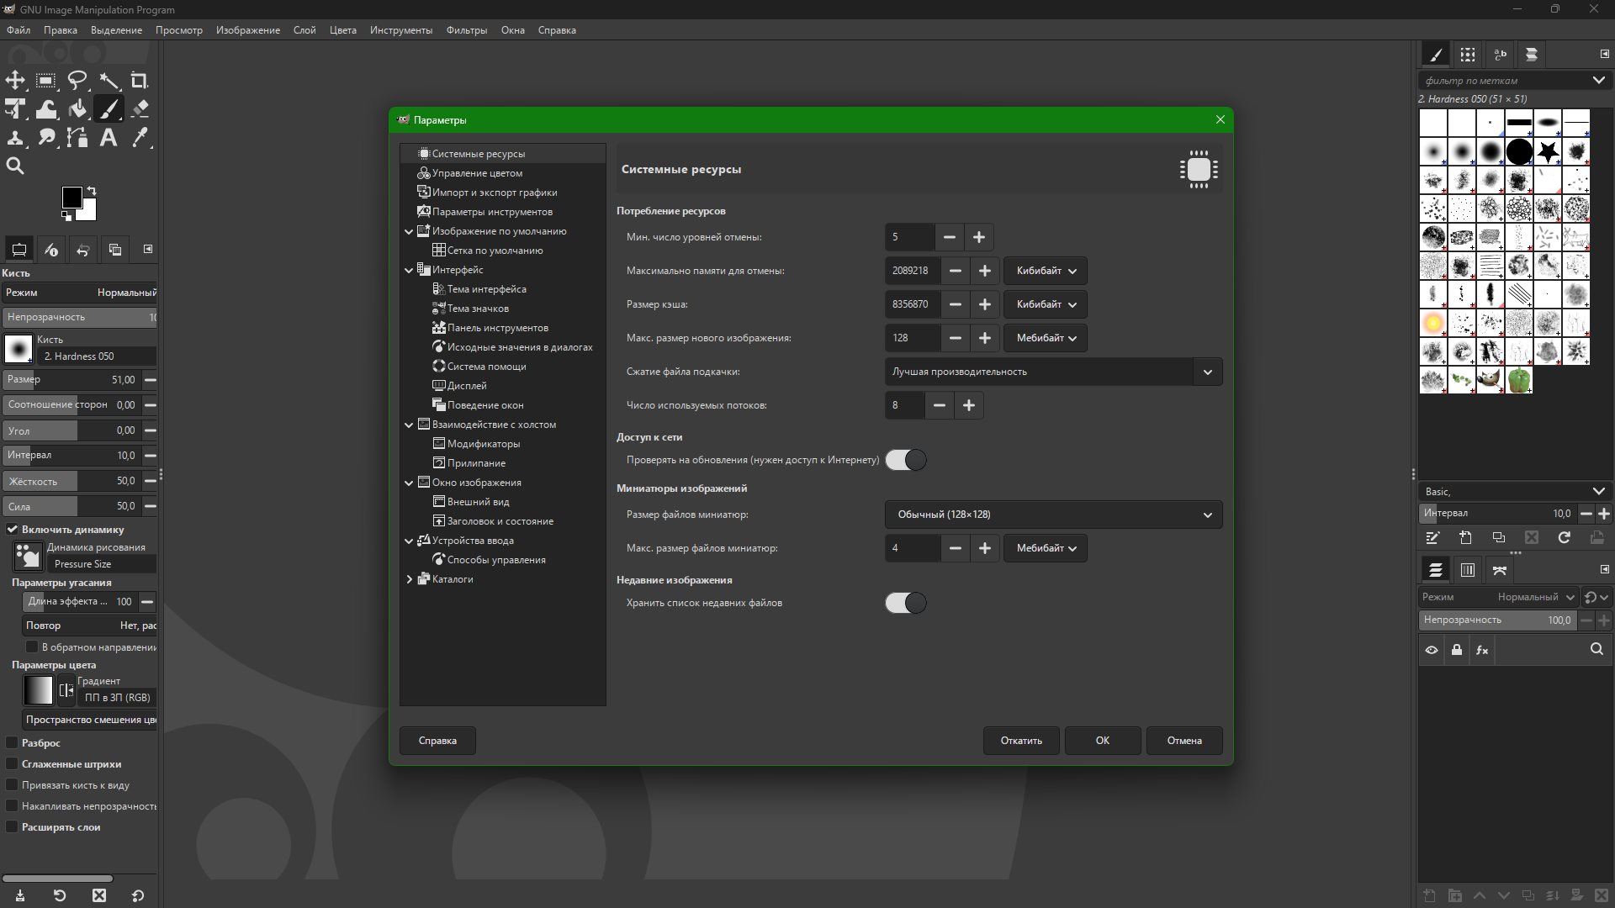The height and width of the screenshot is (908, 1615).
Task: Open the Patterns tab in brushes dock
Action: [1468, 55]
